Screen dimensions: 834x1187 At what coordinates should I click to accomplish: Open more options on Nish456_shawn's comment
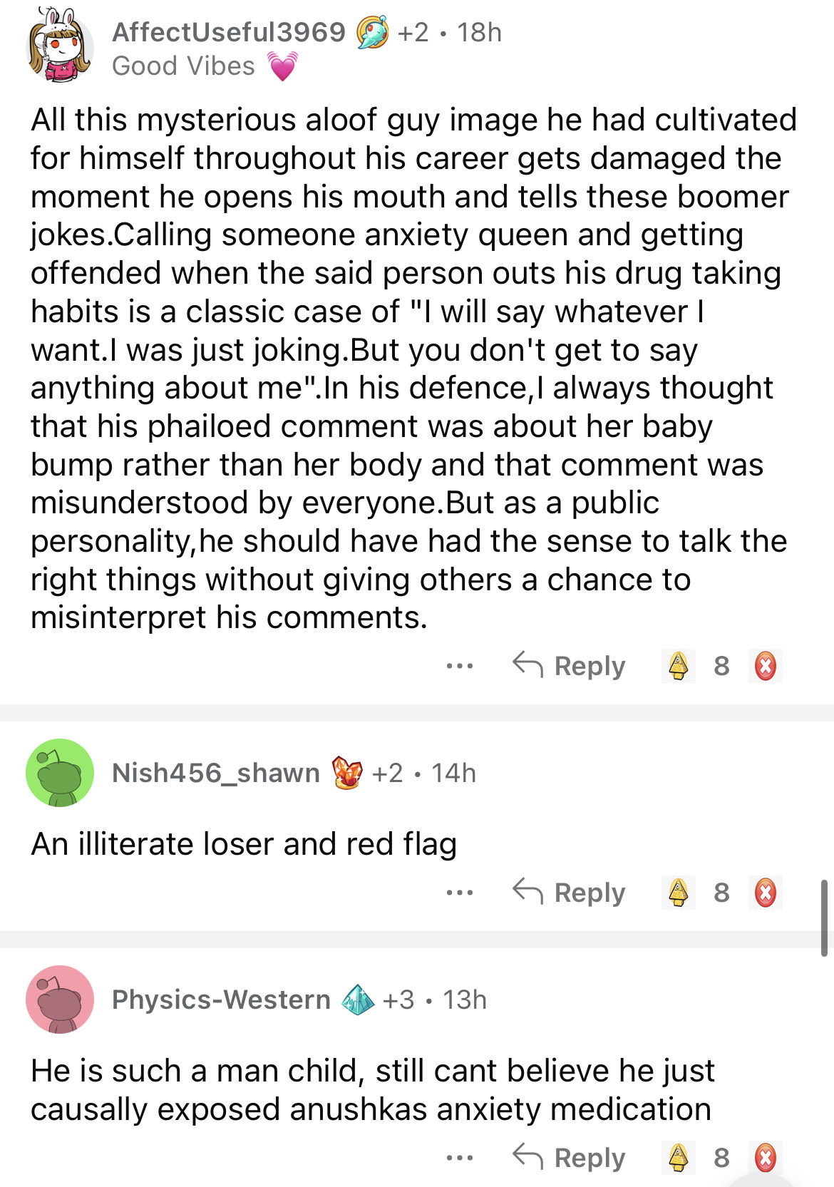460,893
